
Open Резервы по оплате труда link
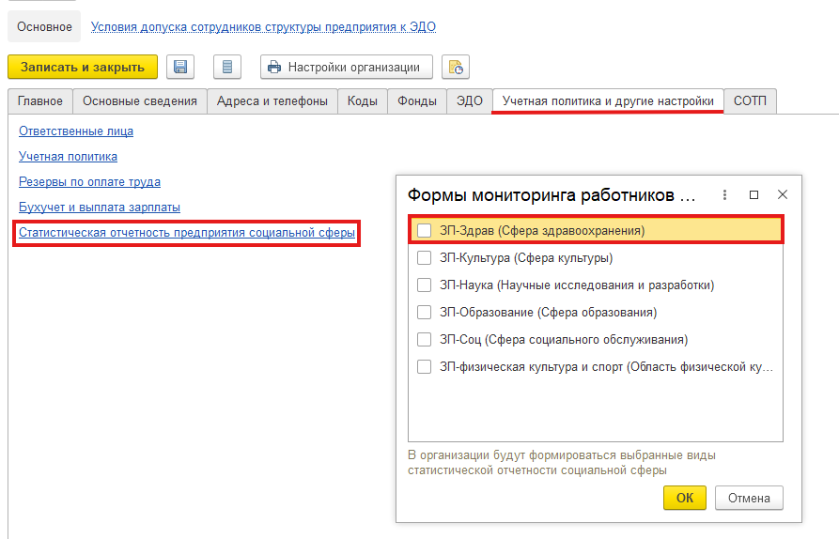click(89, 182)
